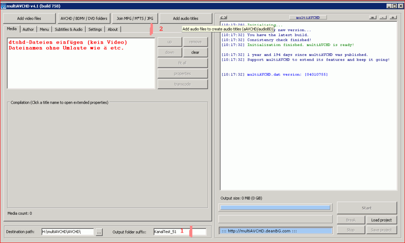The width and height of the screenshot is (405, 243).
Task: Open the multiAVCHD.deanBG.com website link
Action: pyautogui.click(x=276, y=230)
